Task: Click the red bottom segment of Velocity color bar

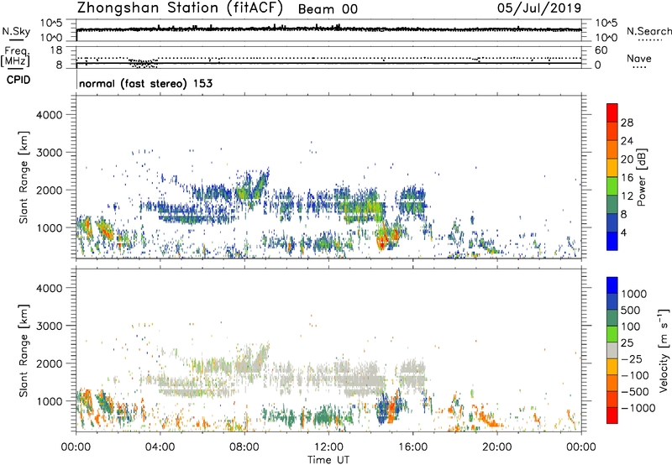Action: pos(612,415)
